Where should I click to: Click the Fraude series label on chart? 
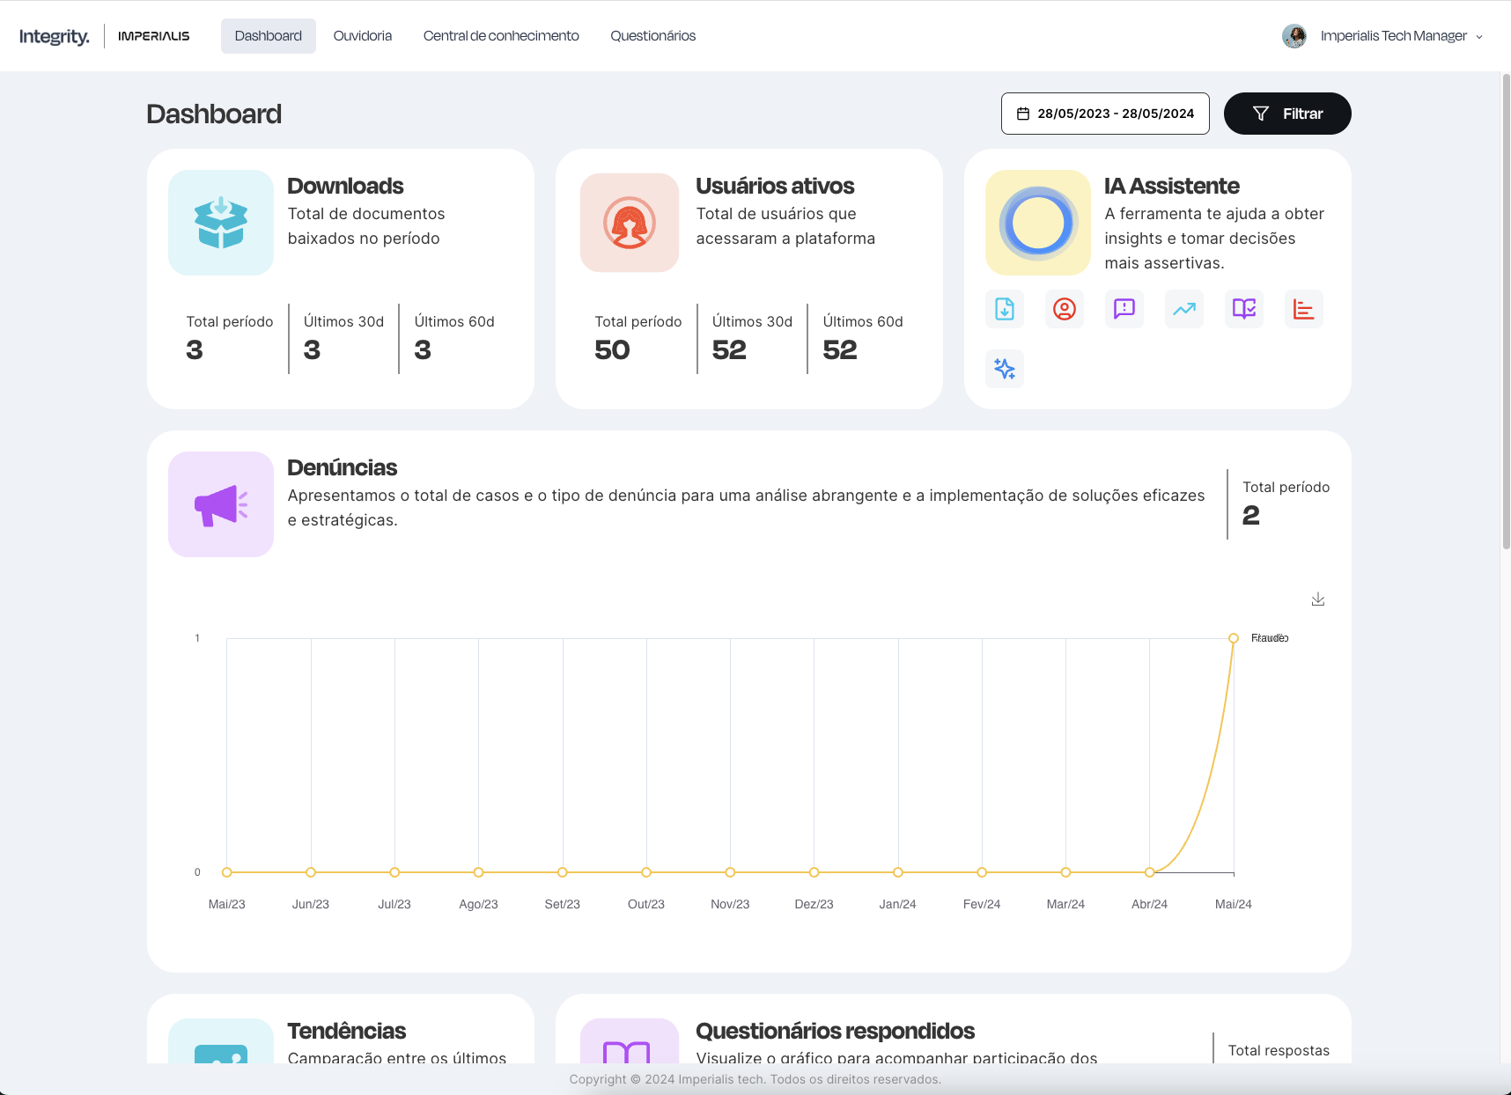1270,638
